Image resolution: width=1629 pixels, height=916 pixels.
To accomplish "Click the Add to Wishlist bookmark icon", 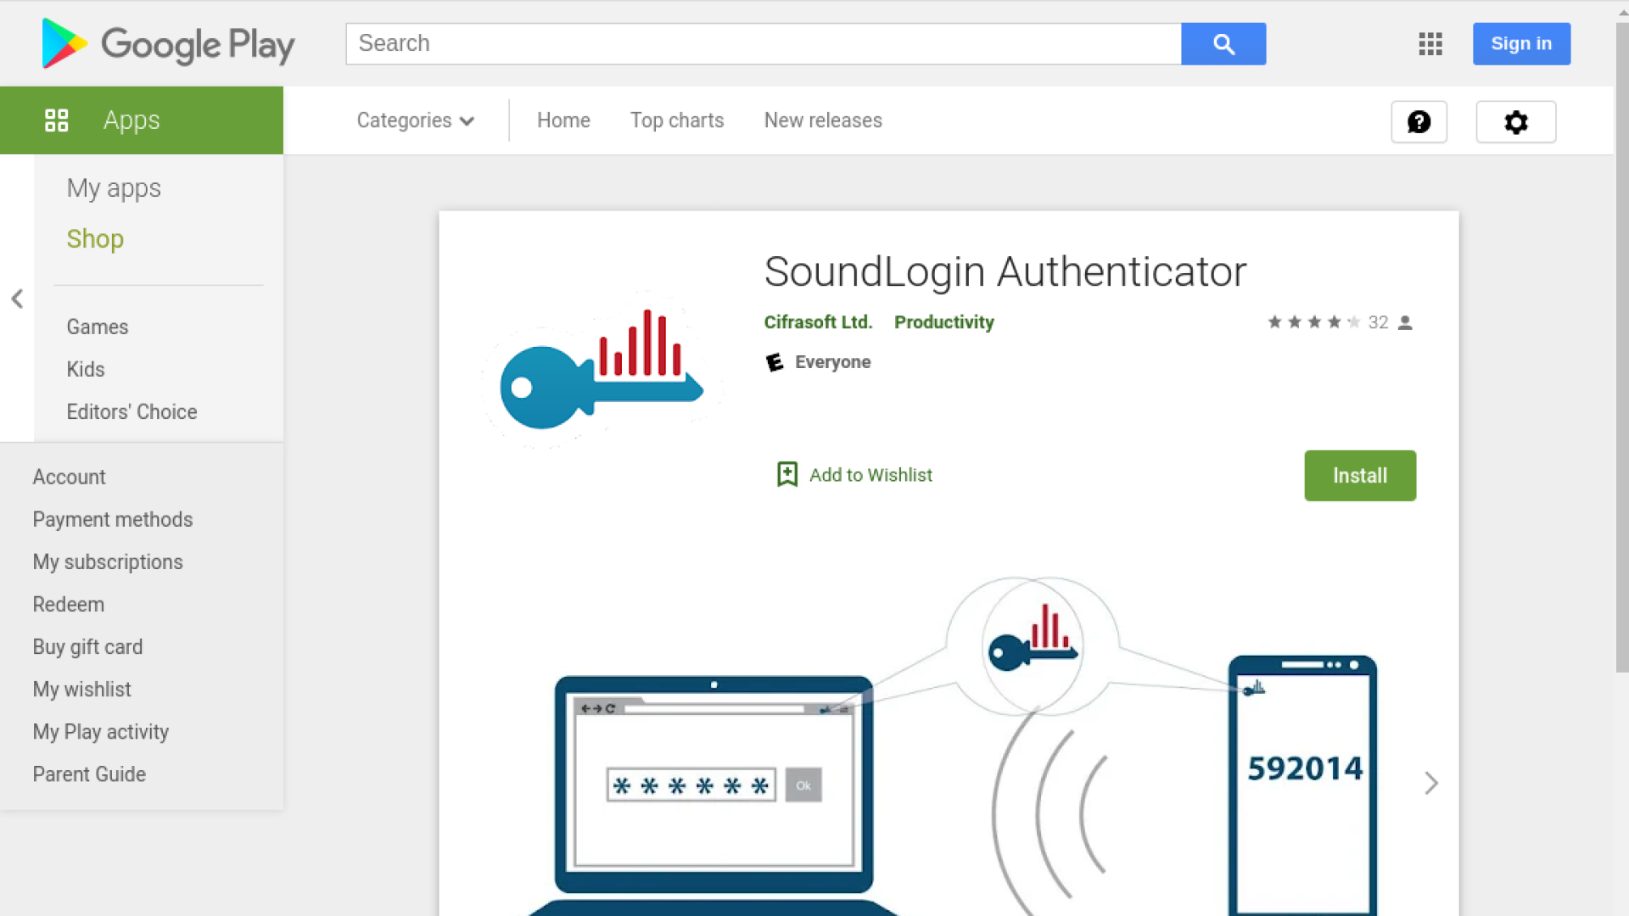I will (x=787, y=474).
